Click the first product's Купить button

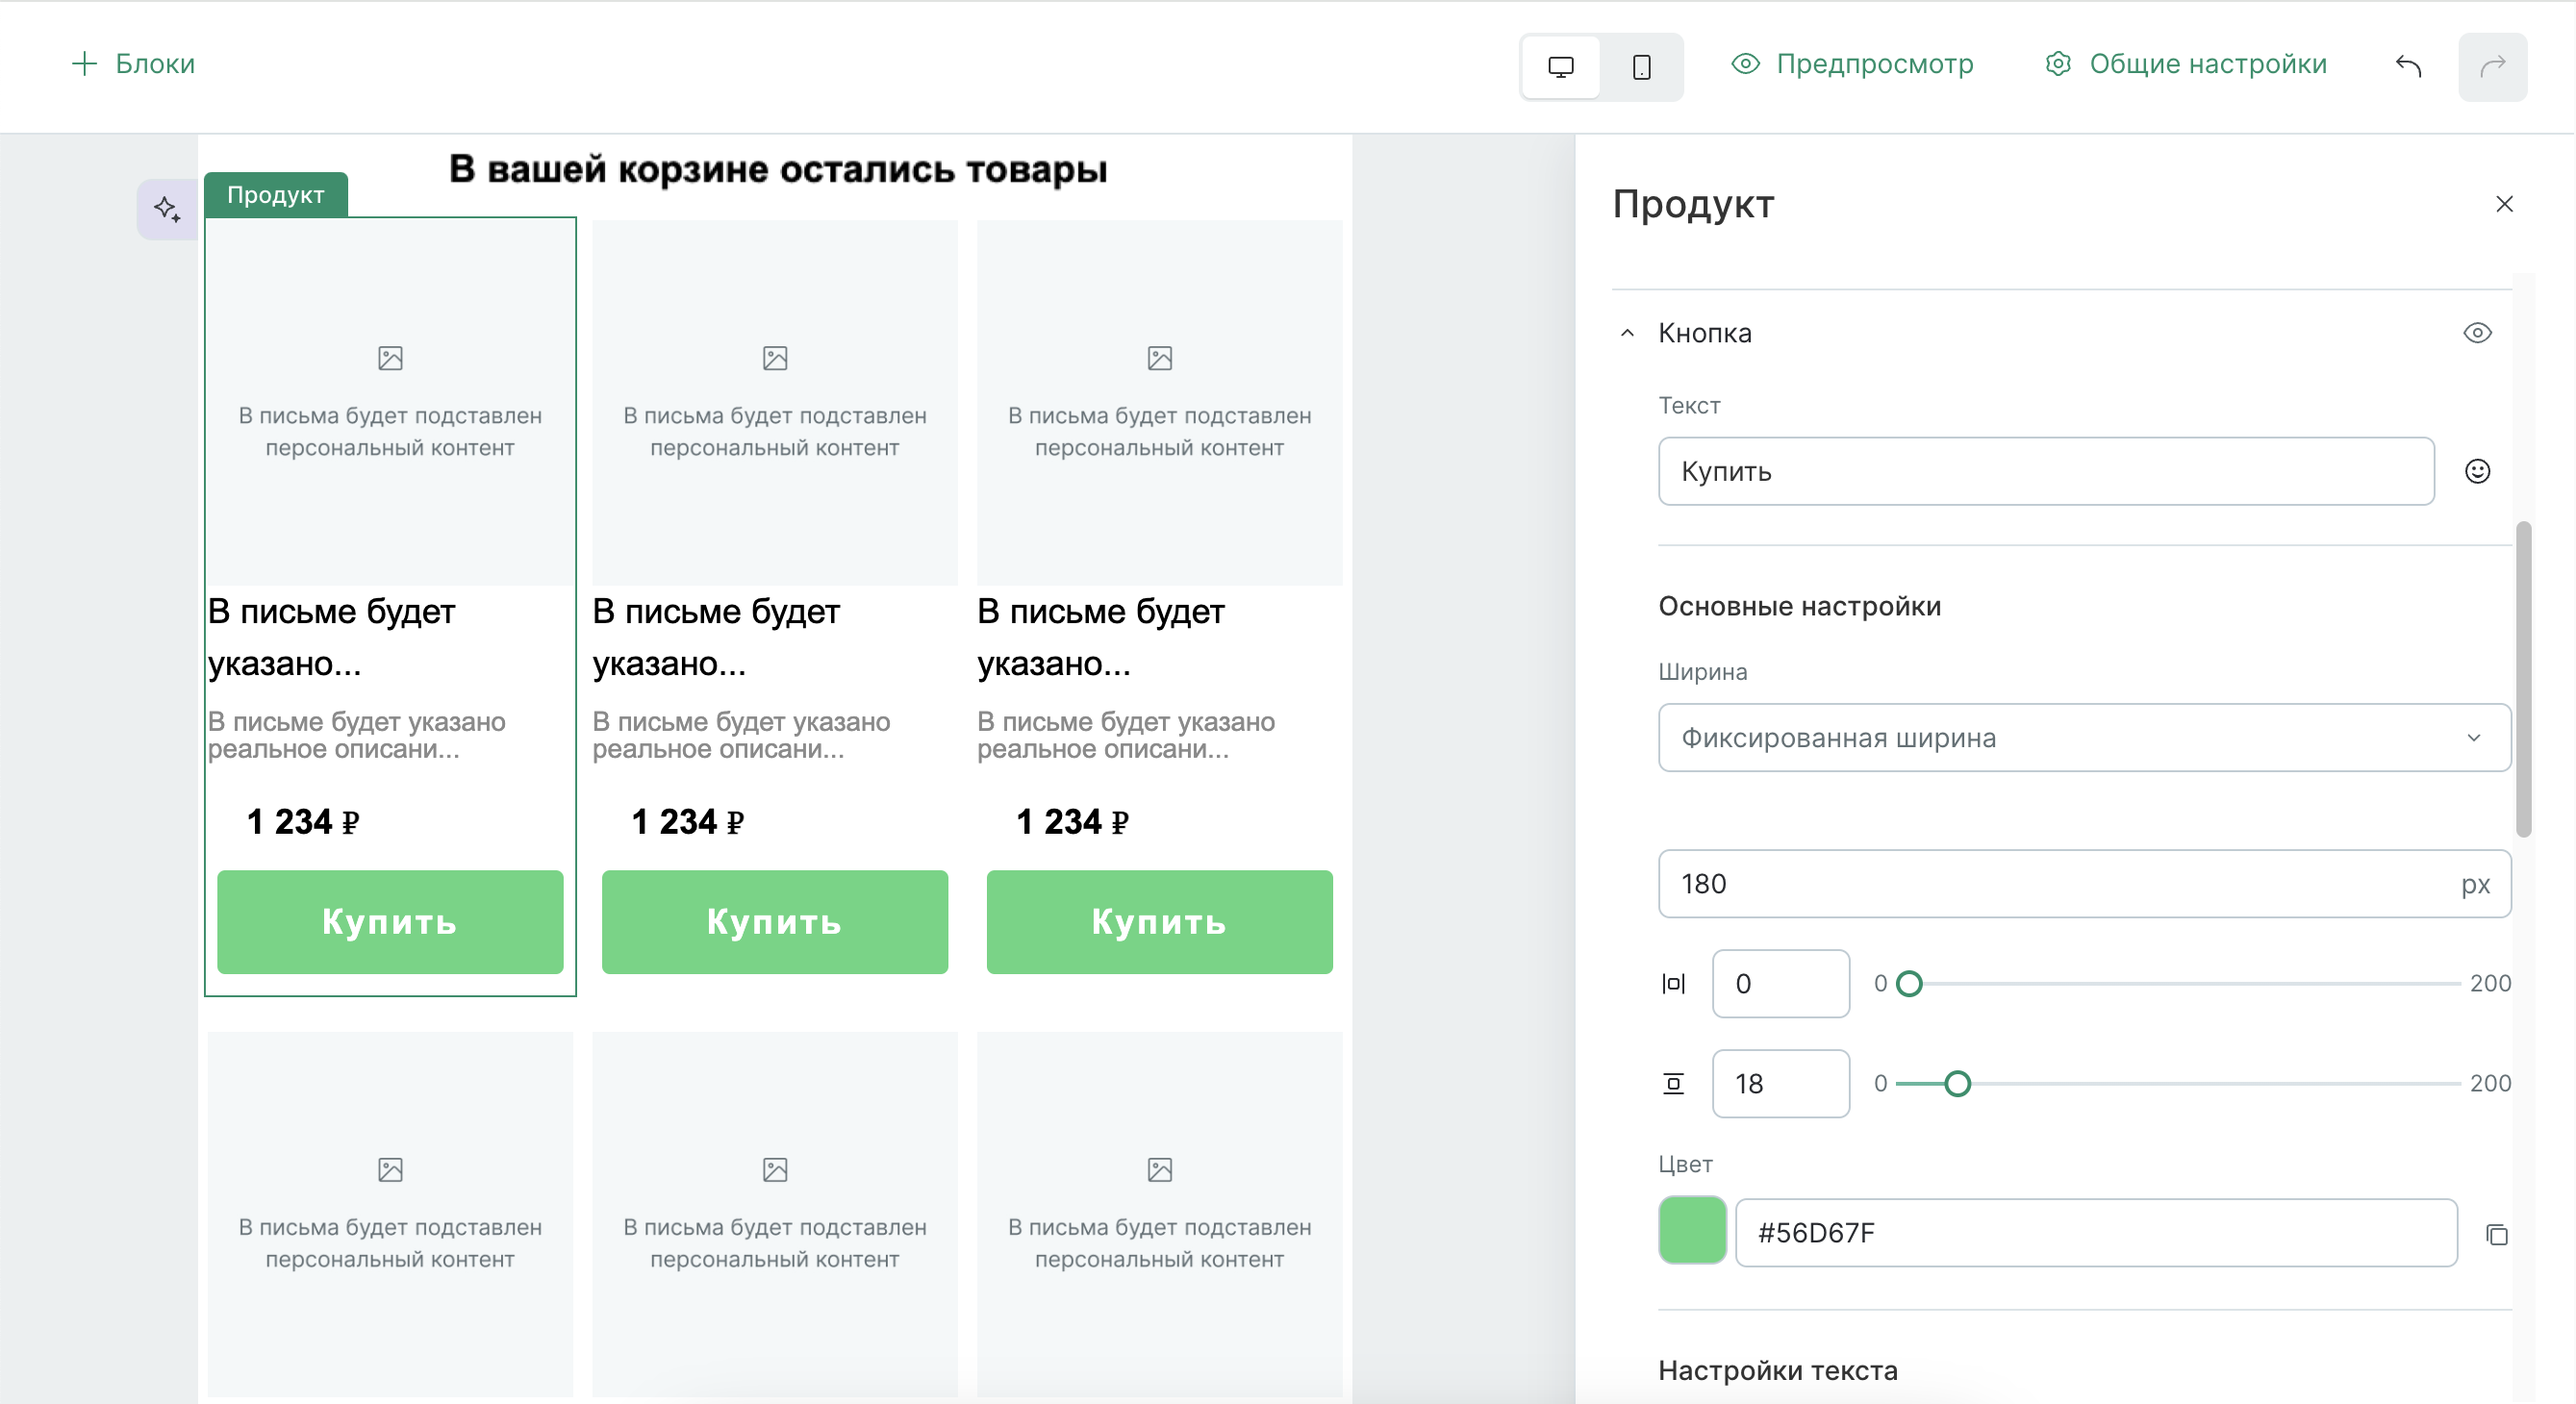390,921
